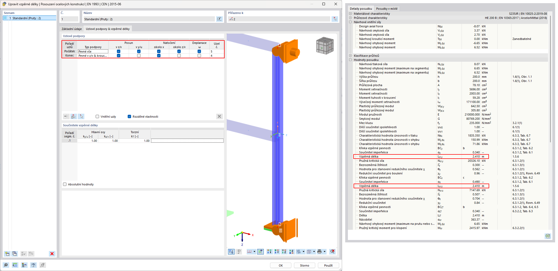
Task: Clear supports table with gray X button
Action: [219, 116]
